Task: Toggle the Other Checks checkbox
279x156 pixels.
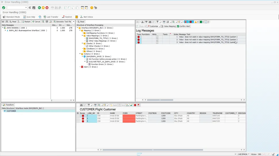Action: tap(87, 46)
